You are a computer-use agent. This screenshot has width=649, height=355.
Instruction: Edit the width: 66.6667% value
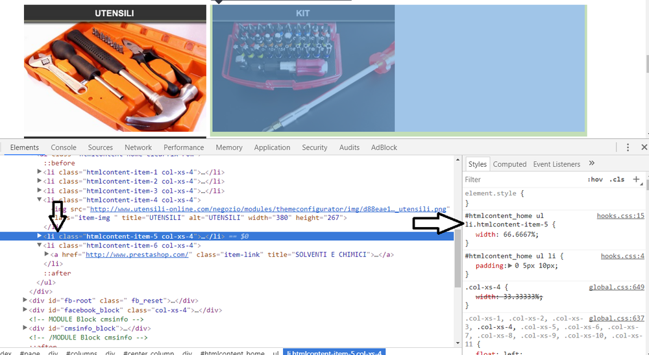pos(519,234)
